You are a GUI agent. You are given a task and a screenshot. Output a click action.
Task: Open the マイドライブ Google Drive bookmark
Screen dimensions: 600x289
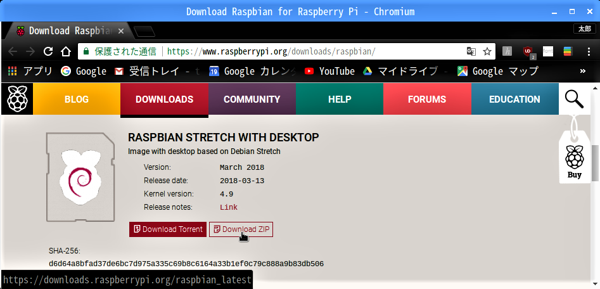(x=405, y=71)
